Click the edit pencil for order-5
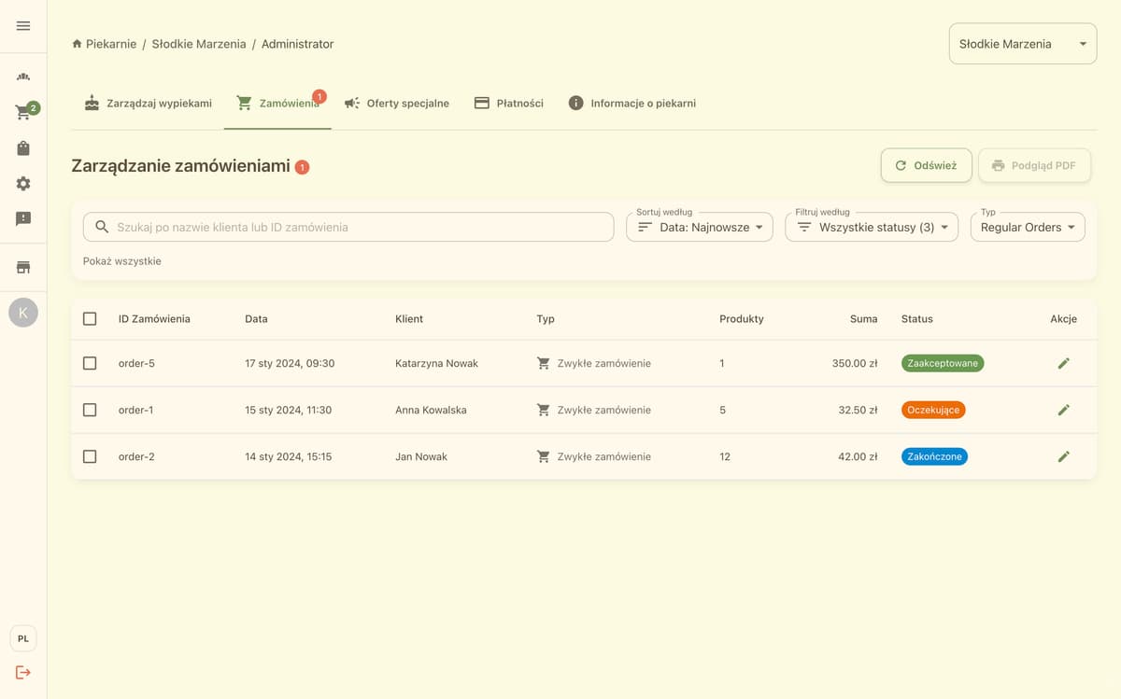The image size is (1121, 699). click(1064, 363)
